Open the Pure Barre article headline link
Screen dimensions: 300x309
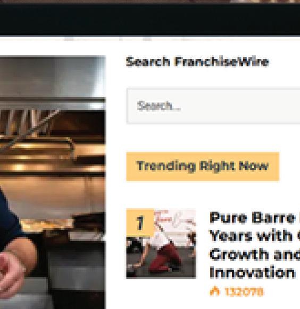coord(255,245)
